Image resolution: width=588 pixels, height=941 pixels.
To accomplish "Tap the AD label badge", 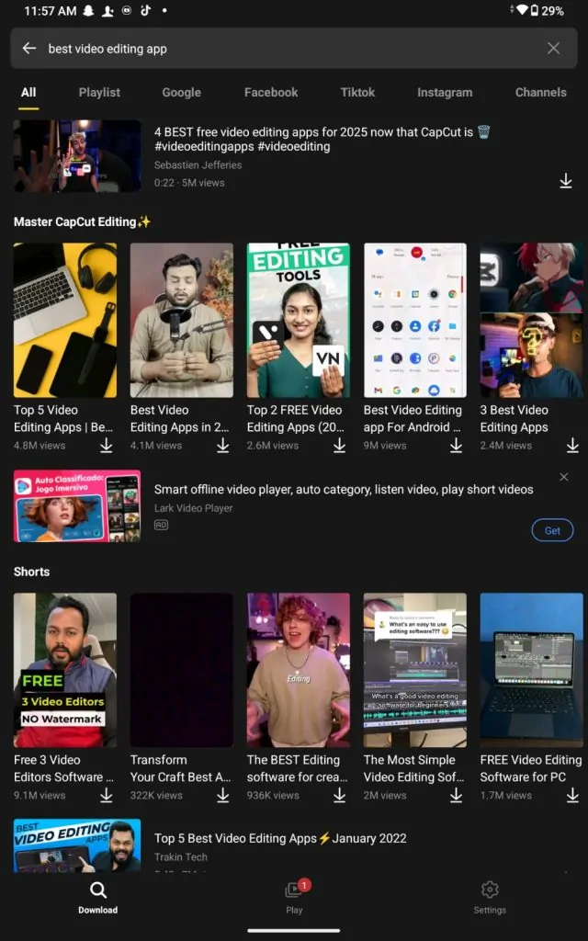I will coord(161,525).
